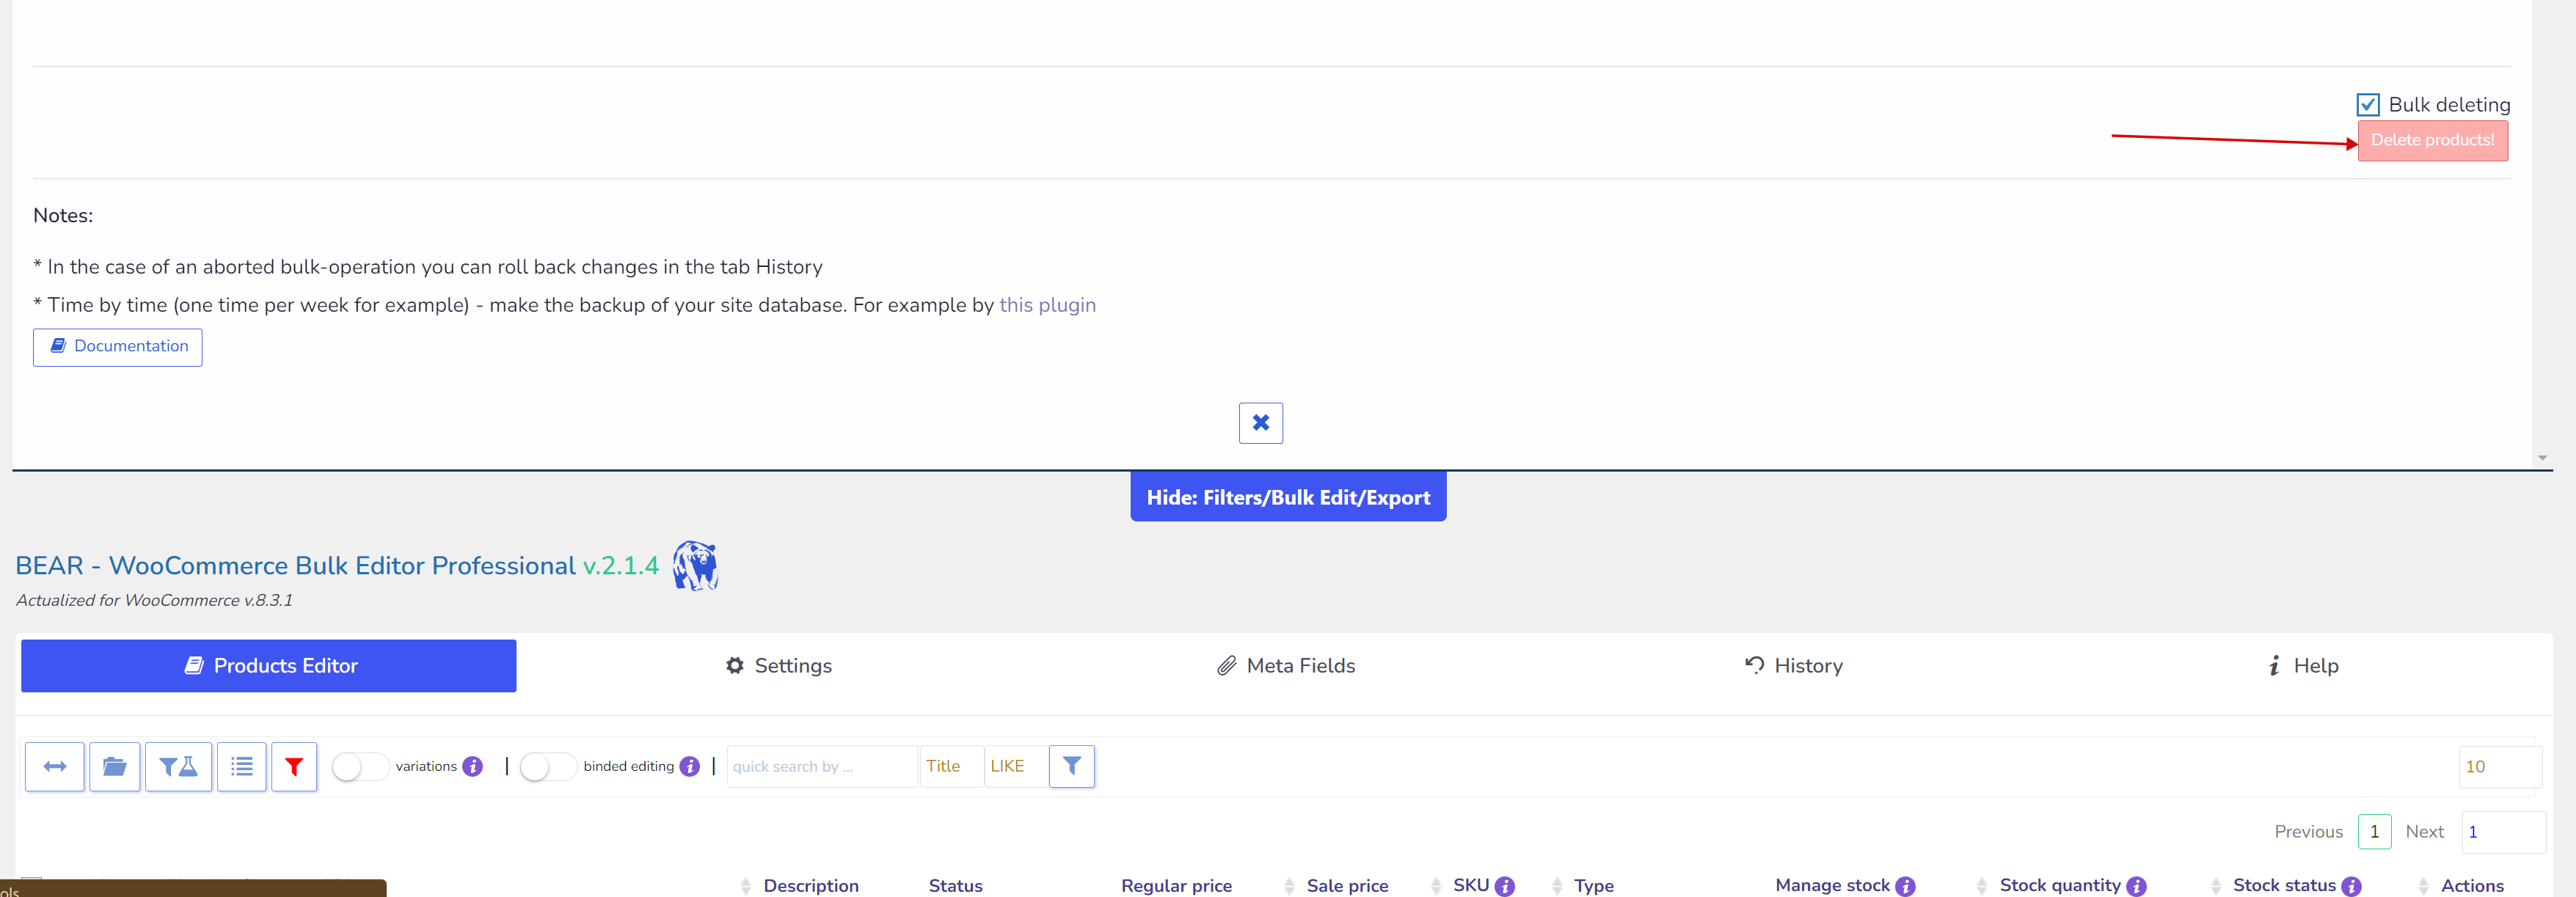Click the Next pagination link
This screenshot has height=897, width=2576.
2424,832
